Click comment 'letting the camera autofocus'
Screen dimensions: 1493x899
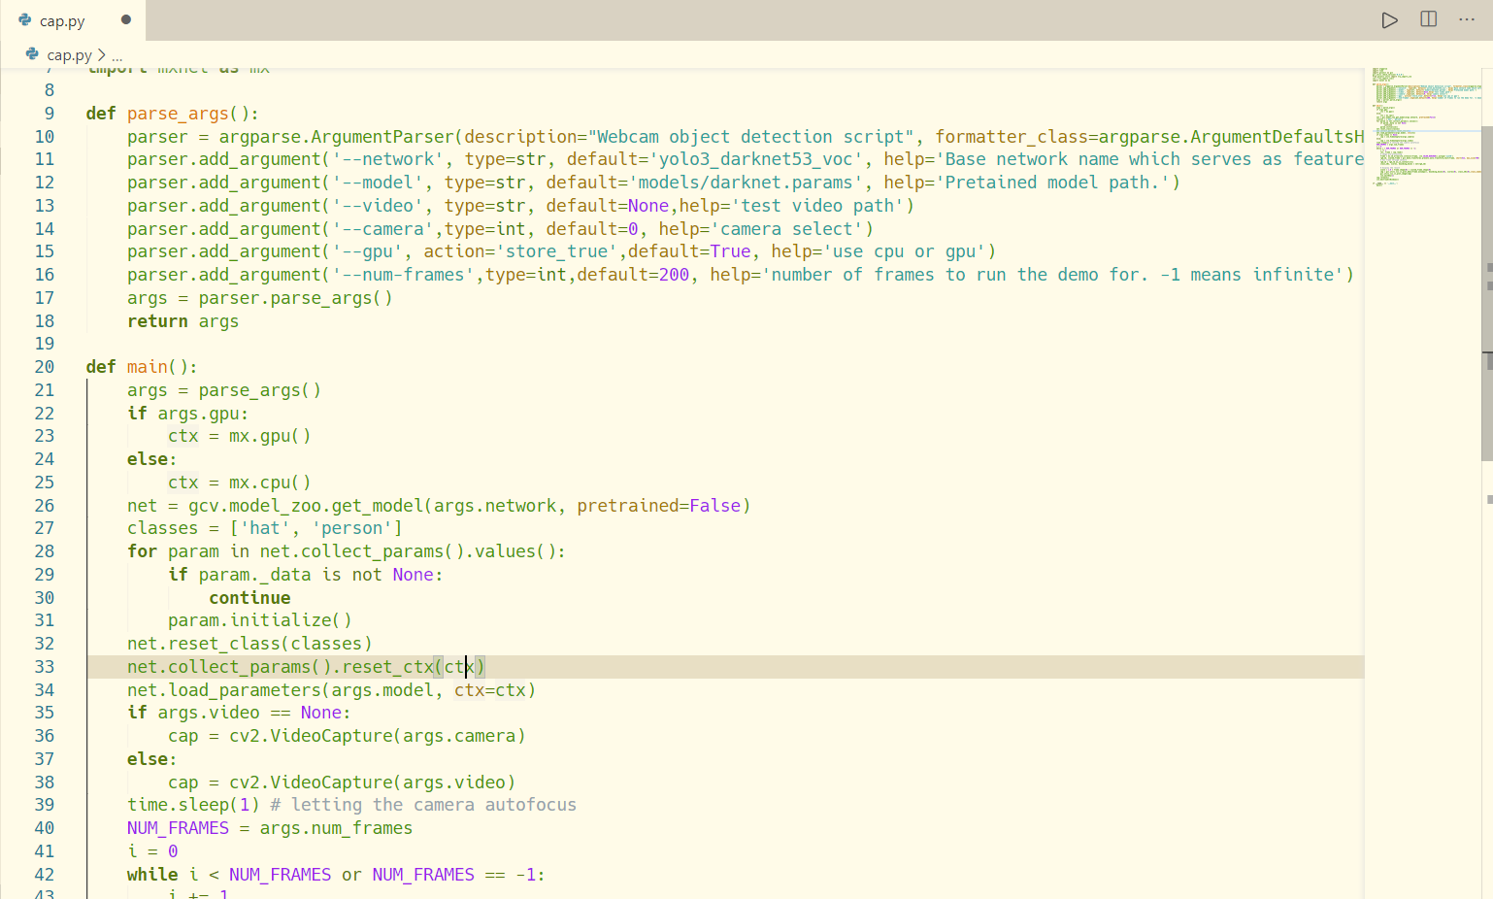point(423,805)
